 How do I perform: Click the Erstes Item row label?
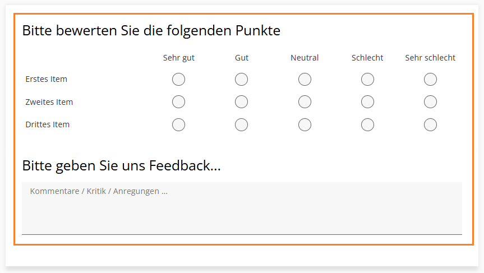click(47, 79)
